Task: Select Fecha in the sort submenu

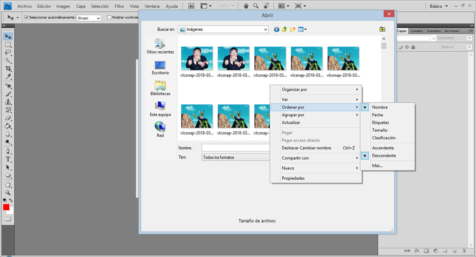Action: pos(377,115)
